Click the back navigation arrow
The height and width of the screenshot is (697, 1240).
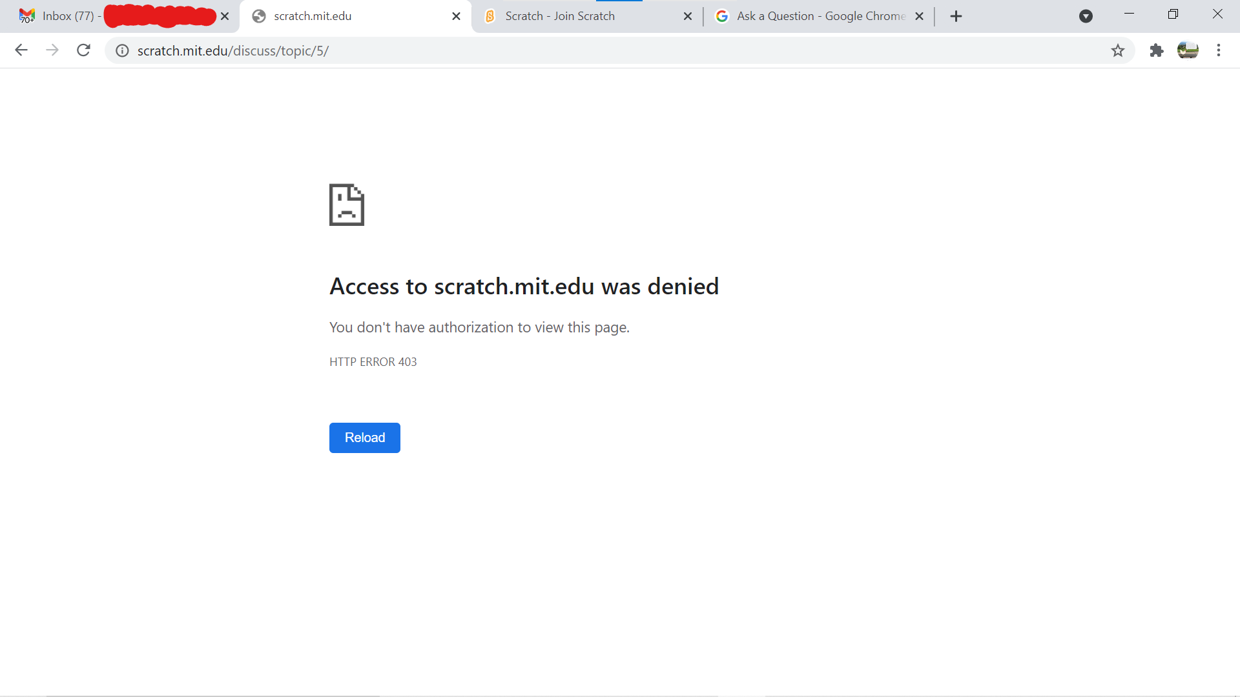pos(21,50)
